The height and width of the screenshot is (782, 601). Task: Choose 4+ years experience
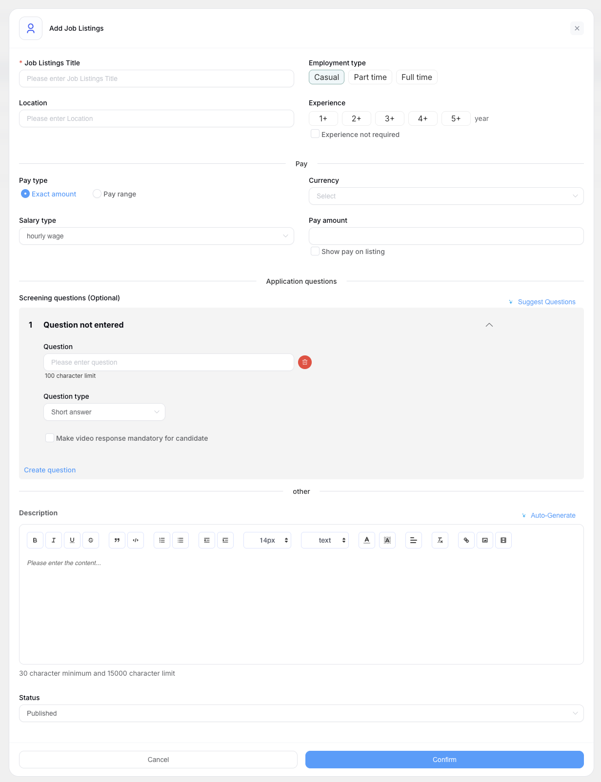[423, 118]
